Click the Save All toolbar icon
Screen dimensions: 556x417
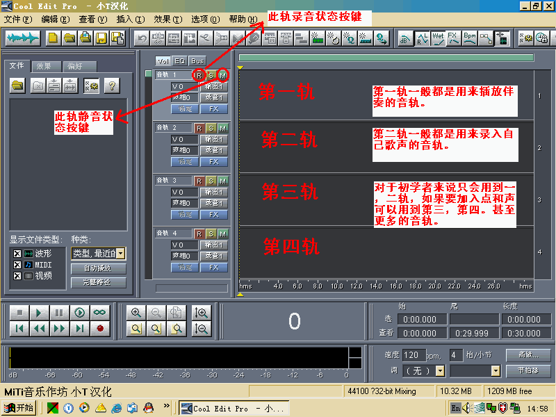point(117,38)
